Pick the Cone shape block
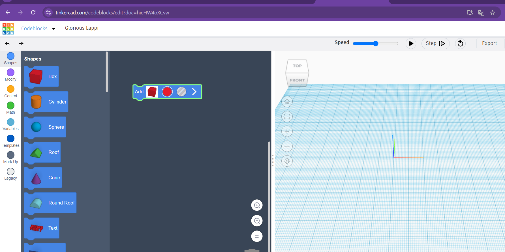This screenshot has height=252, width=505. (43, 178)
